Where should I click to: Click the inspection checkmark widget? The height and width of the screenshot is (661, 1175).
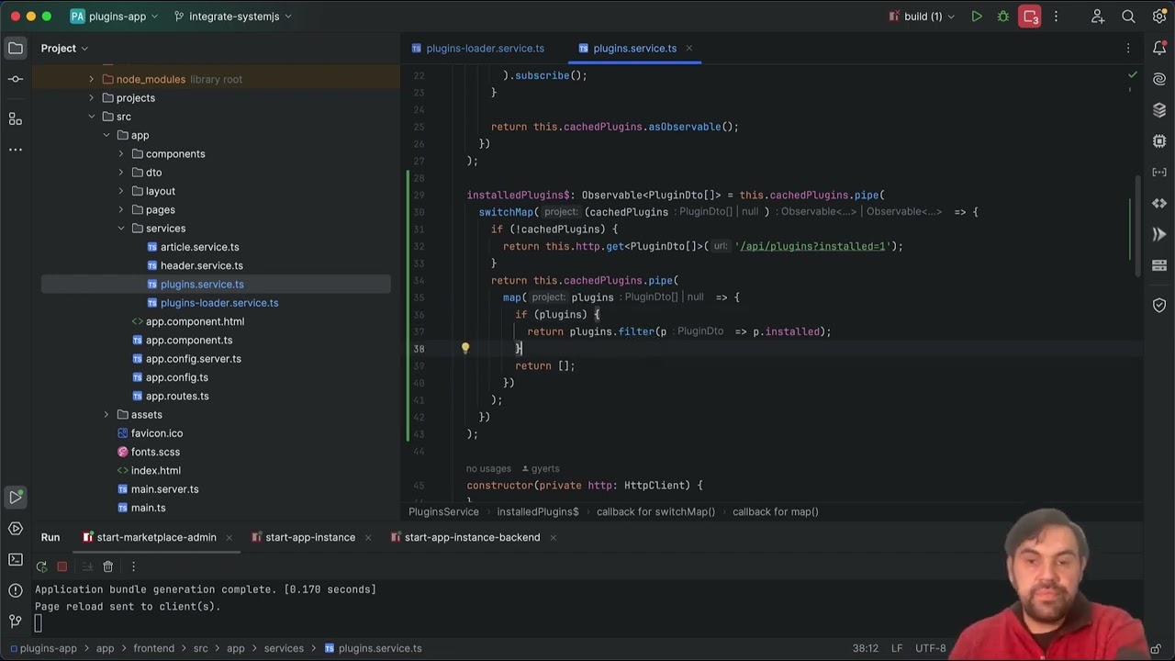coord(1132,75)
